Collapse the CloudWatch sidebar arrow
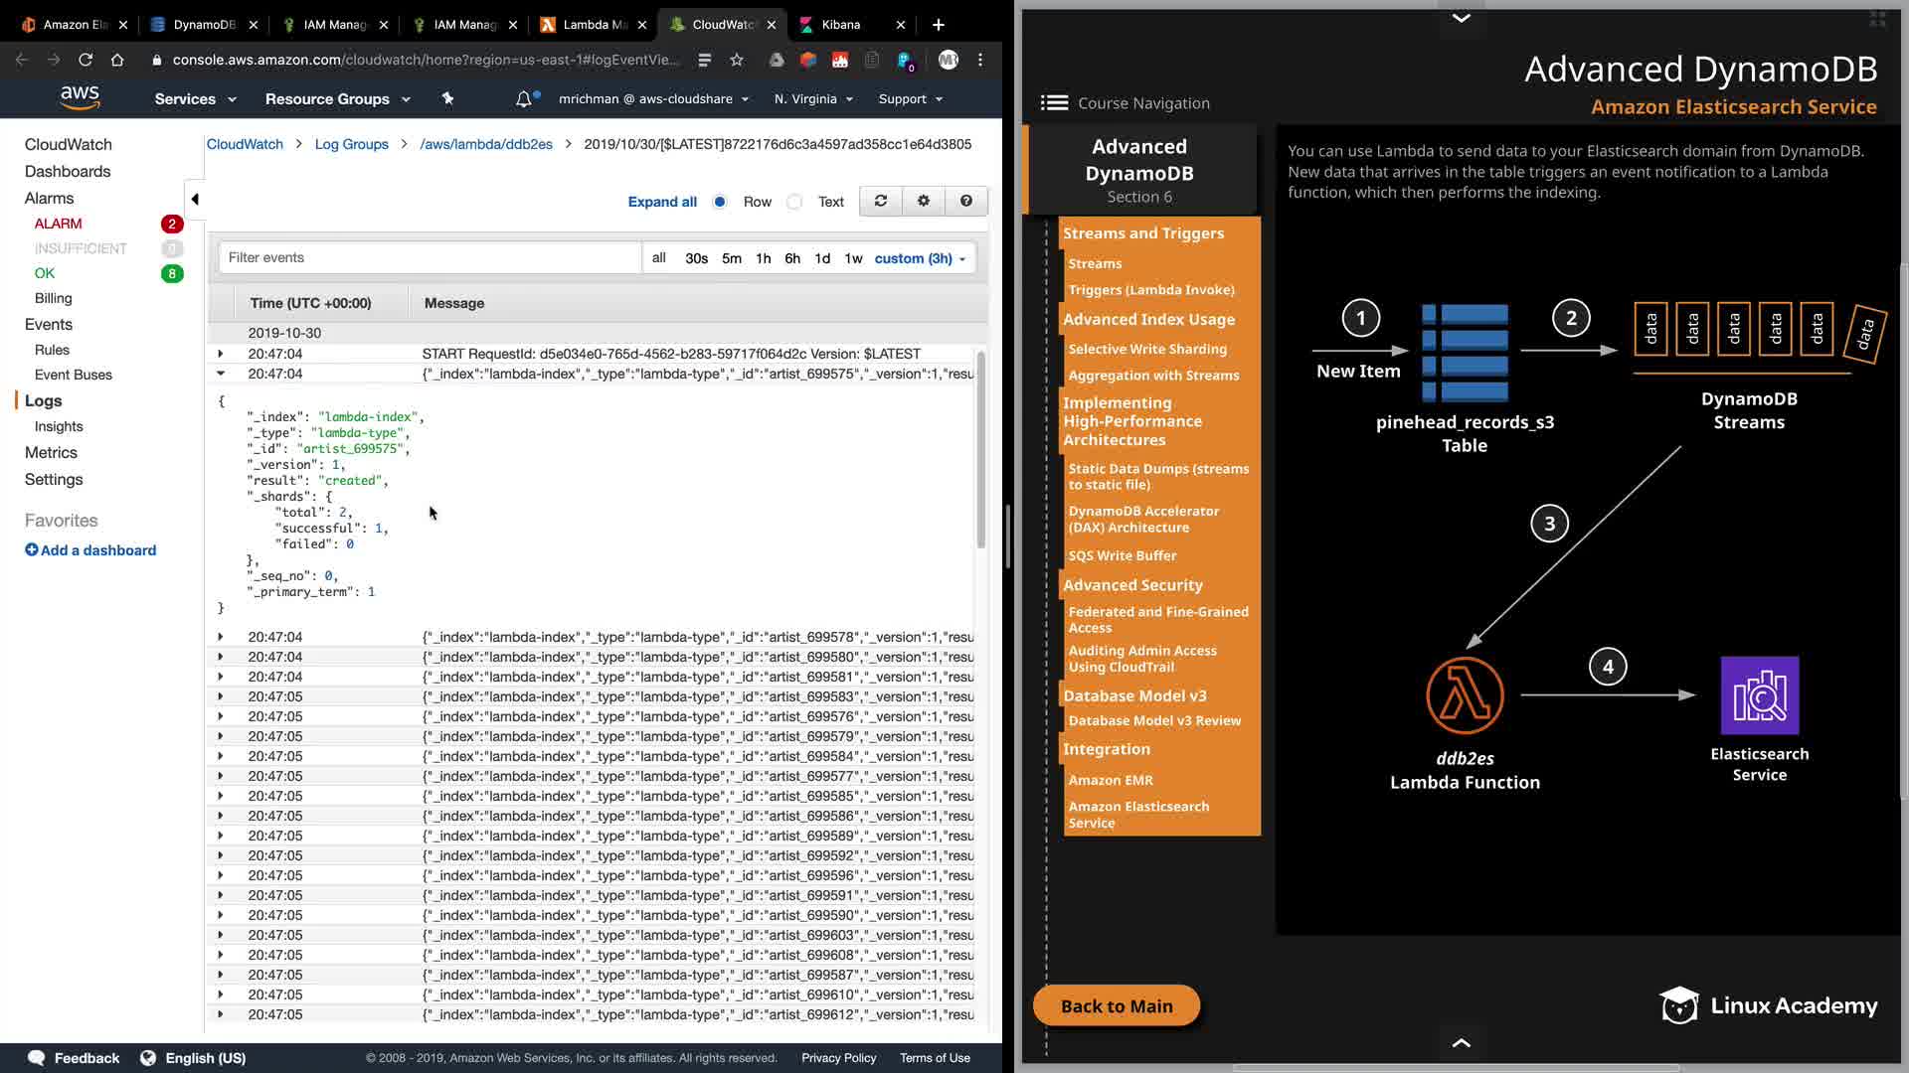 tap(195, 199)
